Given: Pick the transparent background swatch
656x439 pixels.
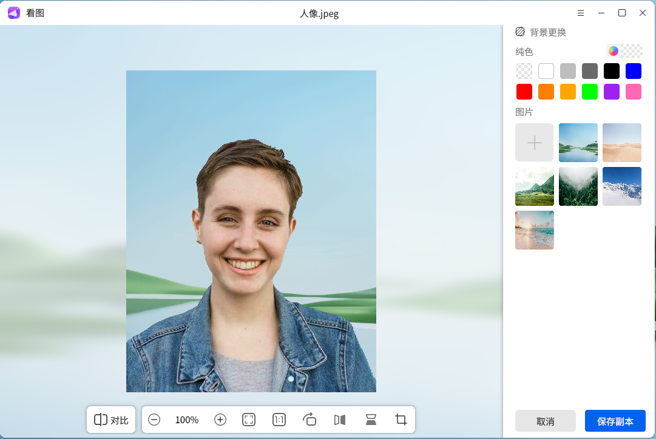Looking at the screenshot, I should point(524,71).
